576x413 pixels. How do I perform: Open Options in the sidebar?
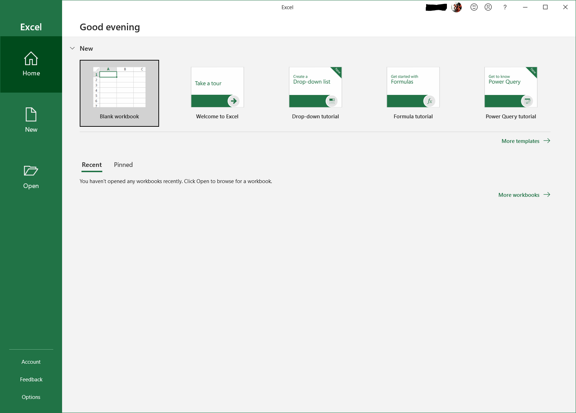[31, 397]
